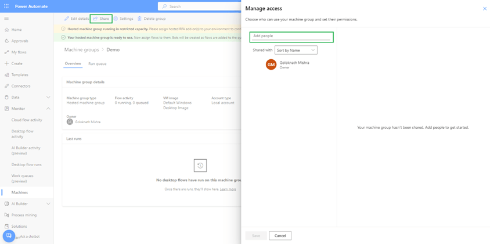
Task: Click Delete group in the toolbar
Action: (151, 19)
